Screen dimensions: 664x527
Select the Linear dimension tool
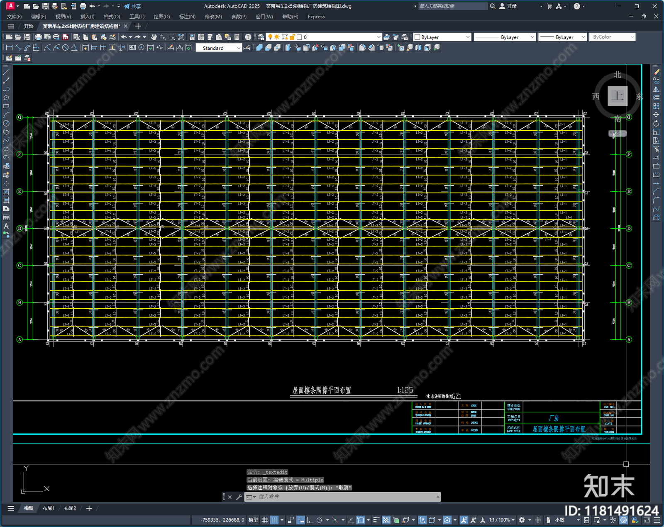pyautogui.click(x=9, y=48)
